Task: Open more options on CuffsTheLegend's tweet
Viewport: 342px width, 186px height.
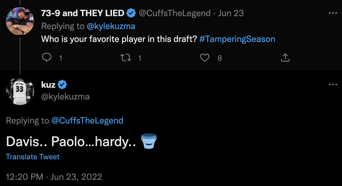Action: pyautogui.click(x=333, y=13)
